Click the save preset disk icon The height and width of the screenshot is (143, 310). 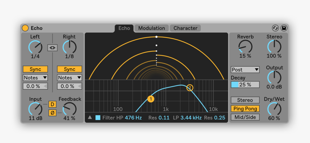click(x=284, y=28)
